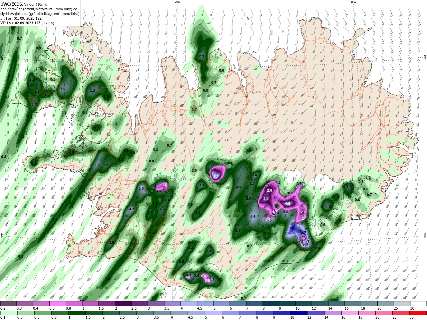Click the '3.2' precipitation value on the map
The width and height of the screenshot is (427, 320).
point(93,91)
